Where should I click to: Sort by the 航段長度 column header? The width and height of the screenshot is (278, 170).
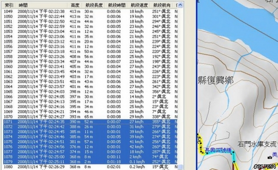coord(94,5)
